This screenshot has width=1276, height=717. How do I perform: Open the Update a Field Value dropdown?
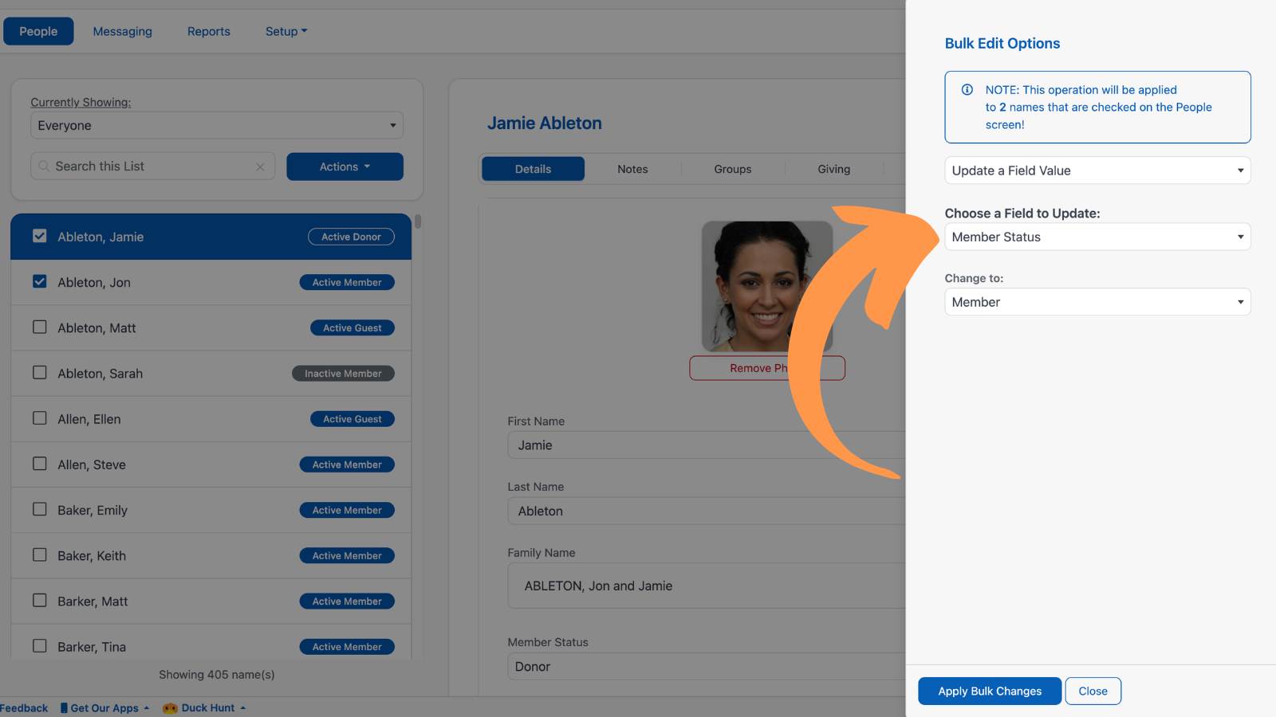pyautogui.click(x=1097, y=170)
